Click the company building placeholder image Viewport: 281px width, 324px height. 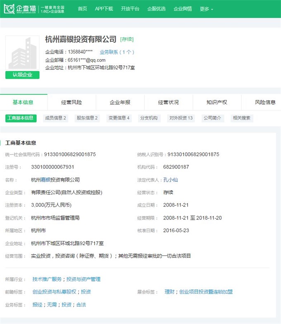(x=22, y=53)
